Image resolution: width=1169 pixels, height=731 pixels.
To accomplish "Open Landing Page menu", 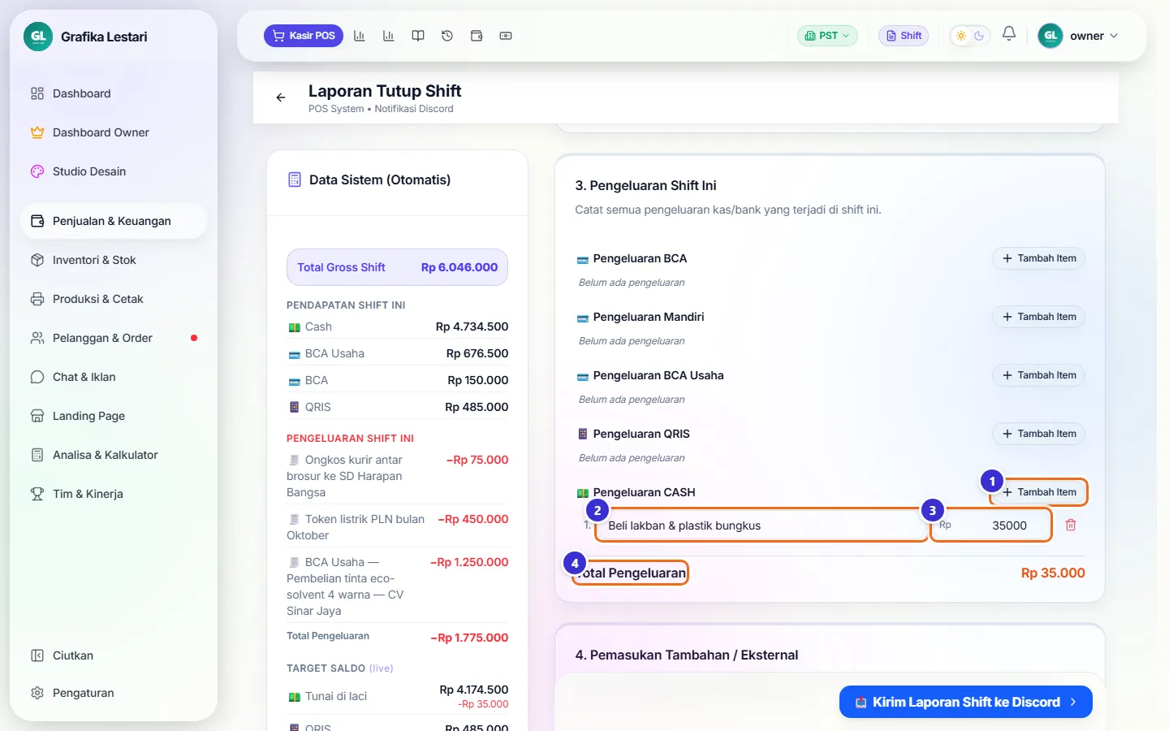I will (x=114, y=416).
